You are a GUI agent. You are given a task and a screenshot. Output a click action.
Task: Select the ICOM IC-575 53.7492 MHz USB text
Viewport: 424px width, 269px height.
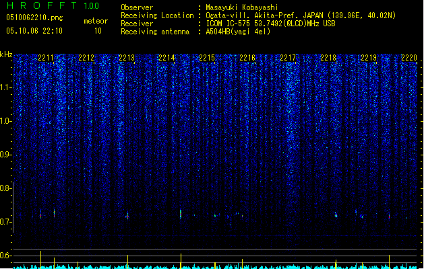270,24
